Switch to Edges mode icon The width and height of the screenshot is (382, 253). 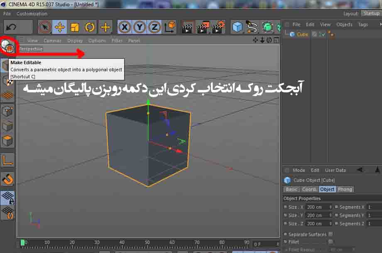coord(7,126)
